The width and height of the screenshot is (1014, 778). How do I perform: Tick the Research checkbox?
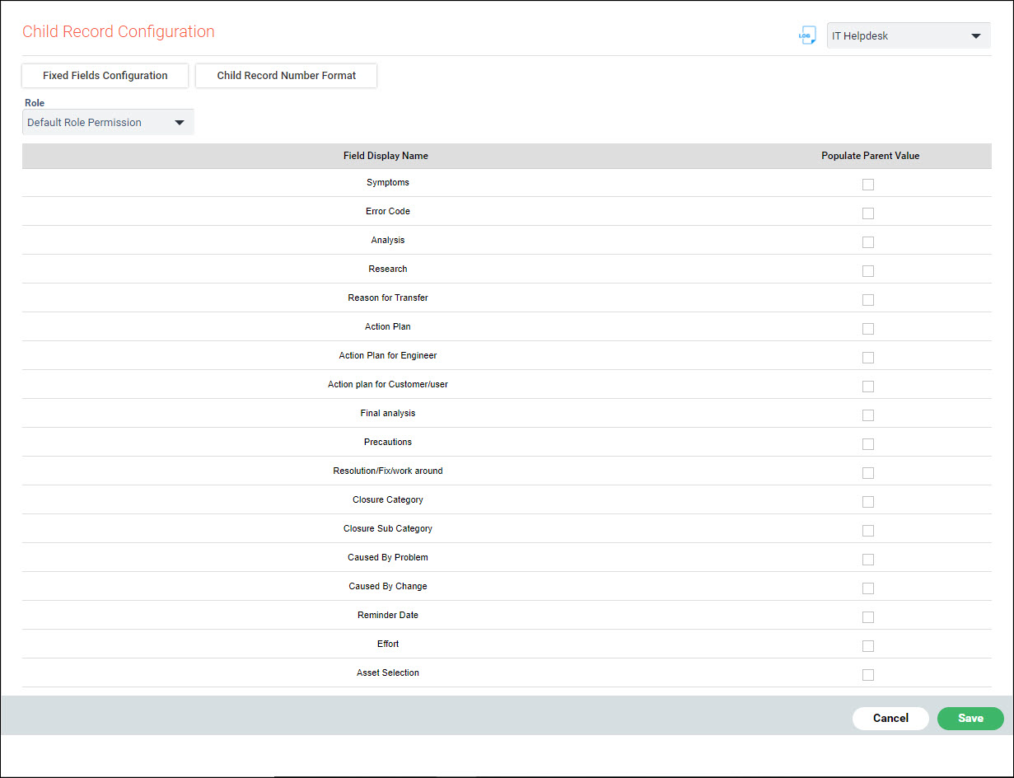click(x=867, y=270)
